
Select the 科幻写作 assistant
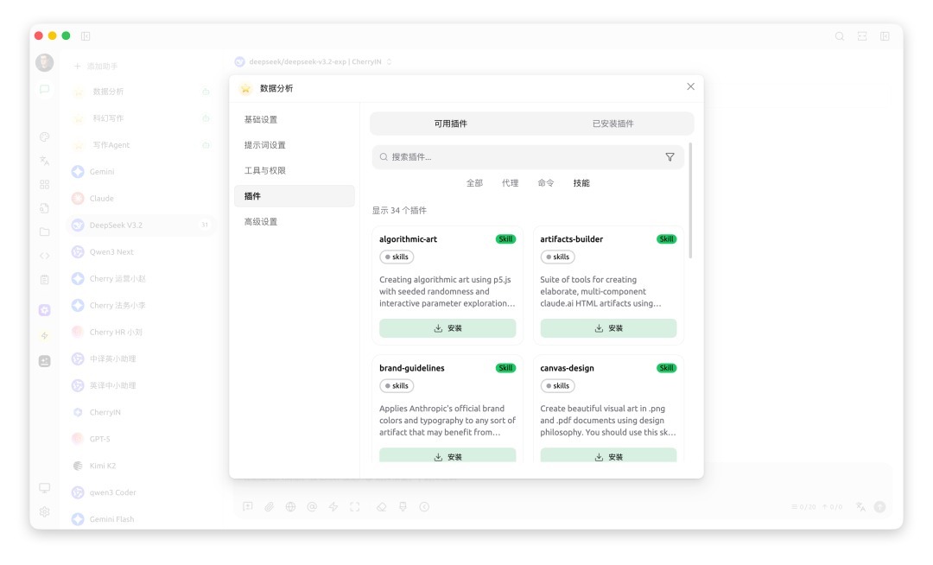[x=141, y=118]
